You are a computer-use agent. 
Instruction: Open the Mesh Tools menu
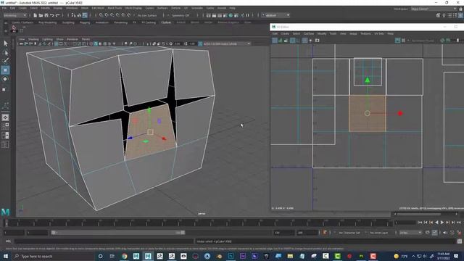click(115, 8)
